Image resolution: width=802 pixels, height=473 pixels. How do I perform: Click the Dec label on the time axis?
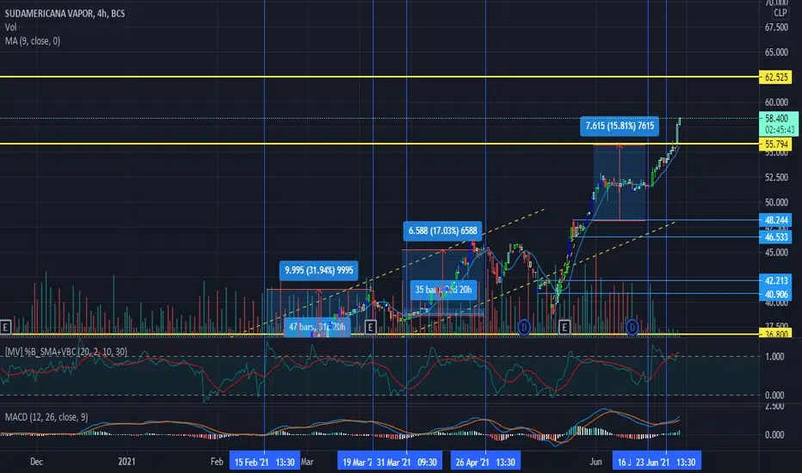[36, 462]
